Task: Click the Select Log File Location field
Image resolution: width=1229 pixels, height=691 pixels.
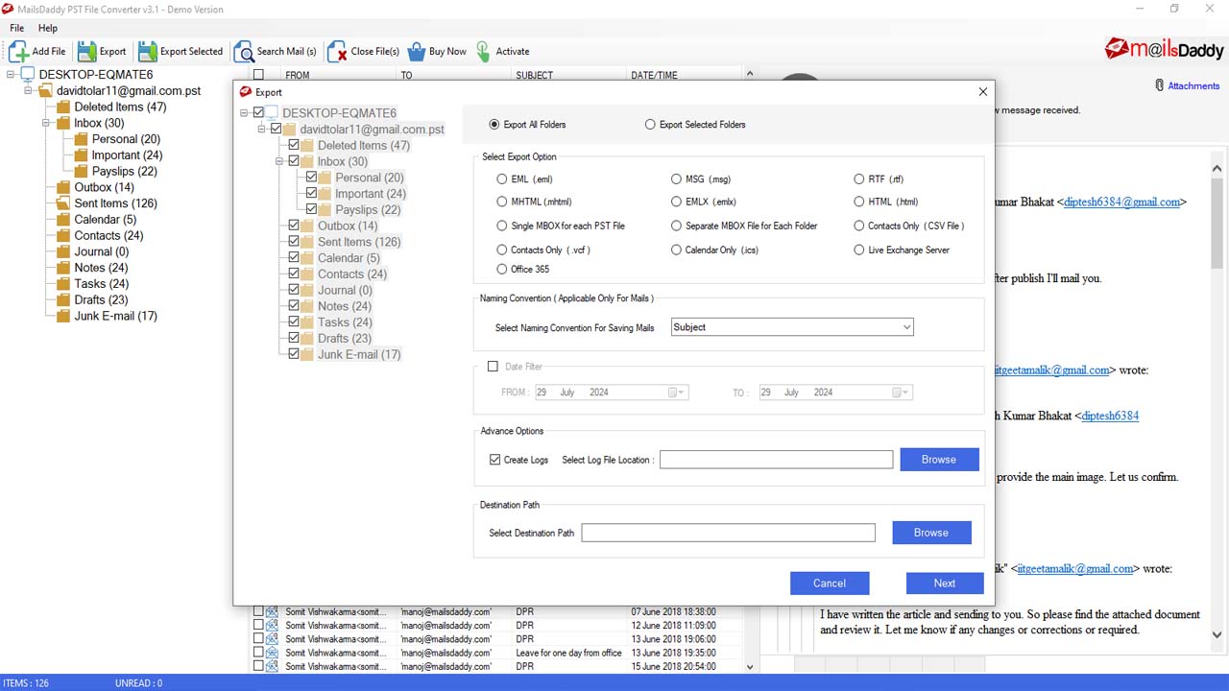Action: tap(776, 460)
